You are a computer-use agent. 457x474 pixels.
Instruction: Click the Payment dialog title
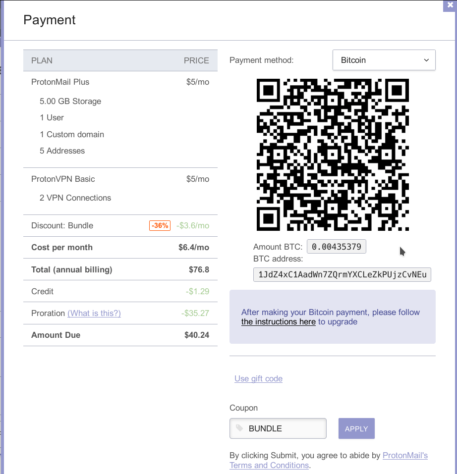pos(49,20)
